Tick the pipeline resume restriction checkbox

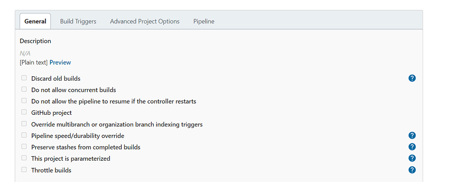(x=24, y=101)
